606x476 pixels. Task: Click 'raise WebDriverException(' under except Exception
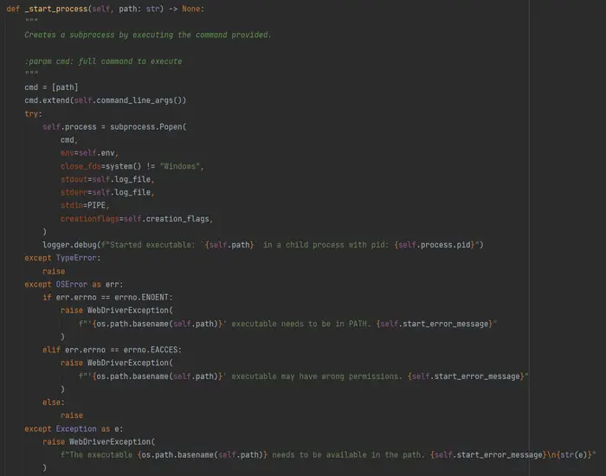pyautogui.click(x=99, y=442)
